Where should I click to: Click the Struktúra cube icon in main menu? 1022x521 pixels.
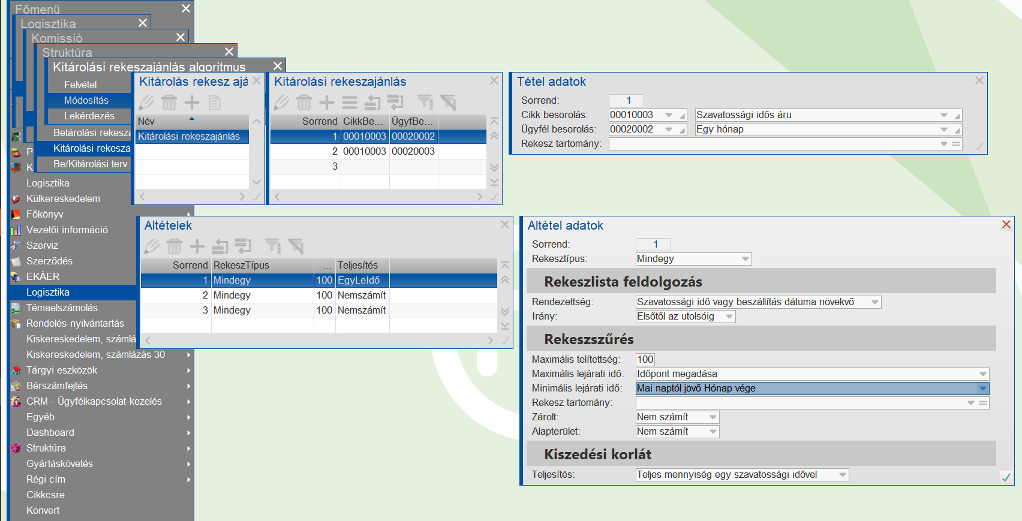tap(16, 448)
